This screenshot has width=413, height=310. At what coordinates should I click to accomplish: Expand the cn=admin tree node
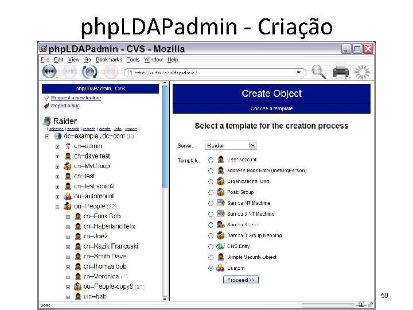pyautogui.click(x=57, y=146)
